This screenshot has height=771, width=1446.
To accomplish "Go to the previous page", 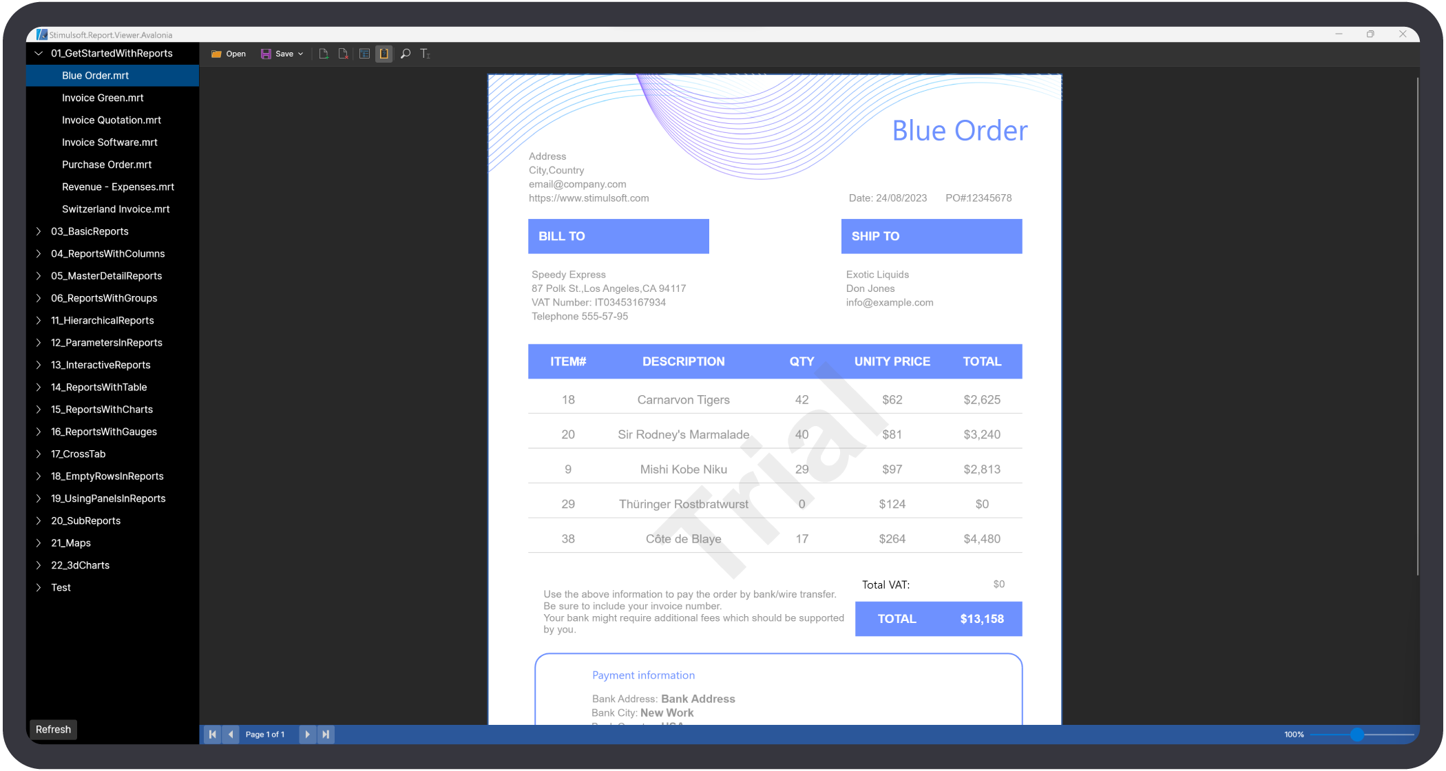I will pyautogui.click(x=231, y=735).
